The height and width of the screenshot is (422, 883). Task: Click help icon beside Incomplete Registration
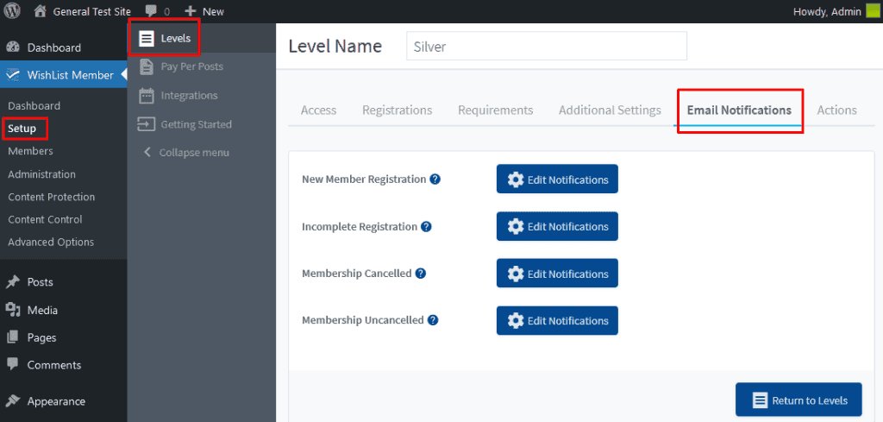pos(426,226)
